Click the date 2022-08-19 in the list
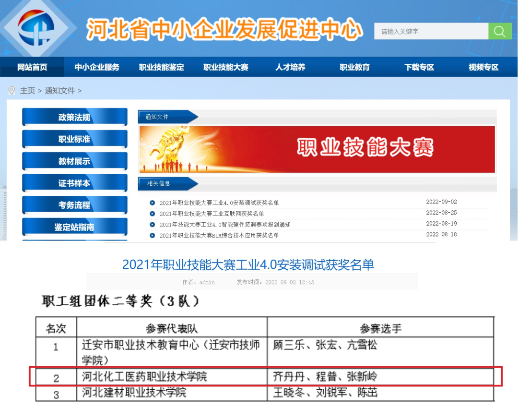This screenshot has height=408, width=518. pos(441,224)
